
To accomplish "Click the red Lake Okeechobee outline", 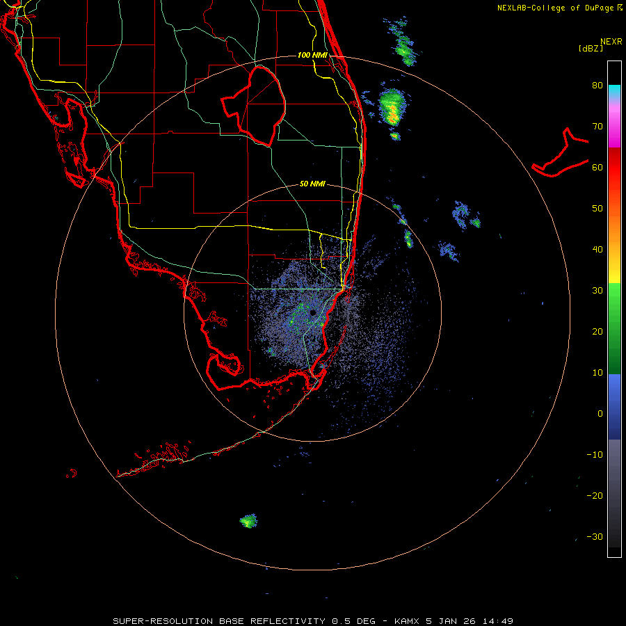I will [254, 106].
